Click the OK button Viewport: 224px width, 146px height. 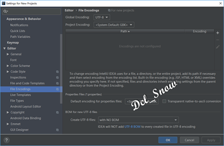(168, 140)
